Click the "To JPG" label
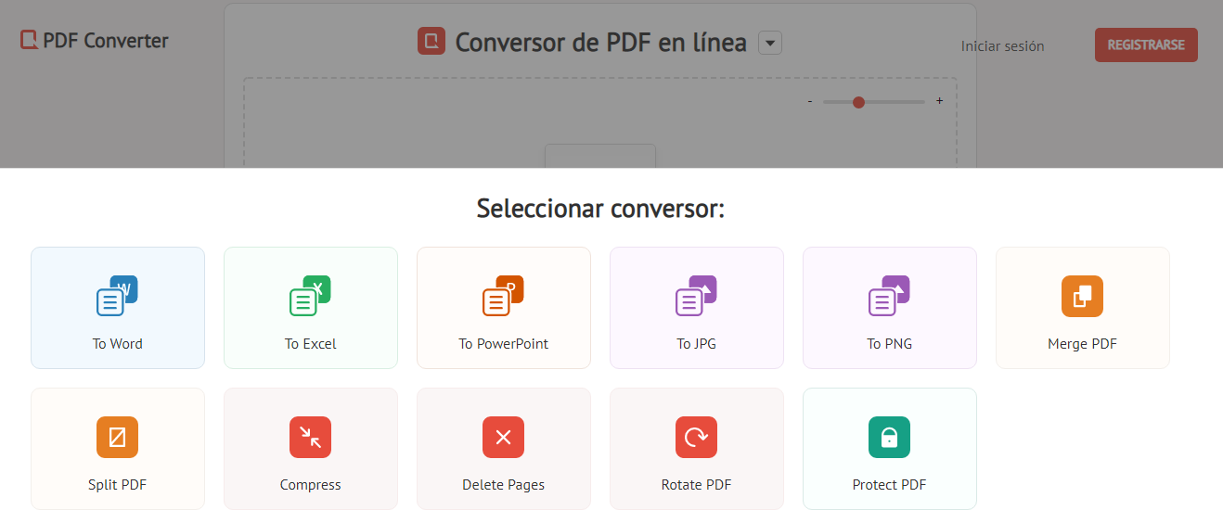The image size is (1223, 523). 697,344
